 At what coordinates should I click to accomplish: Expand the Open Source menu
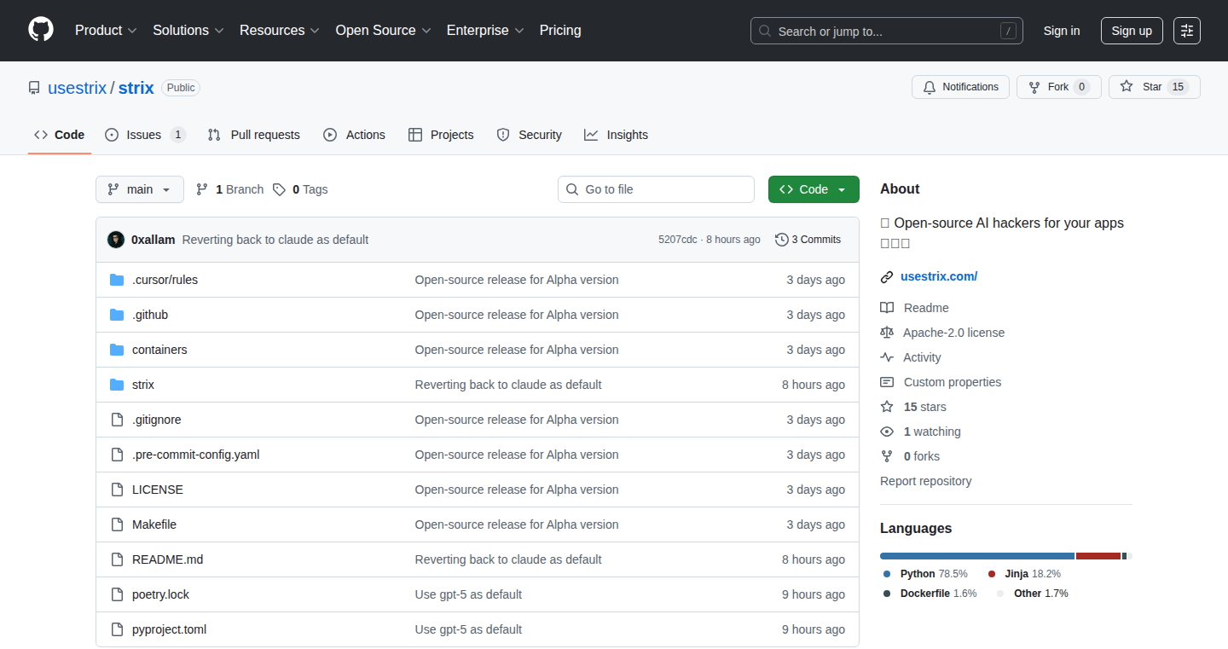coord(383,31)
